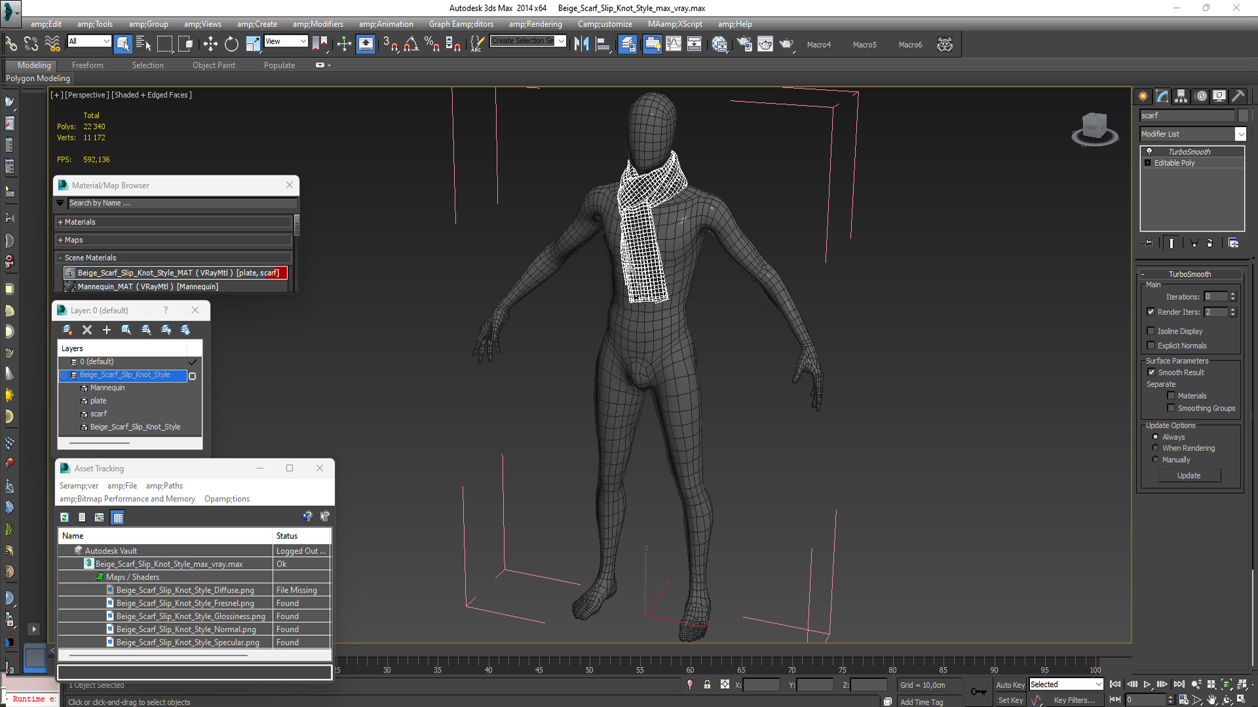Enable the Explicit Normals checkbox
Screen dimensions: 1258x707
click(1151, 345)
